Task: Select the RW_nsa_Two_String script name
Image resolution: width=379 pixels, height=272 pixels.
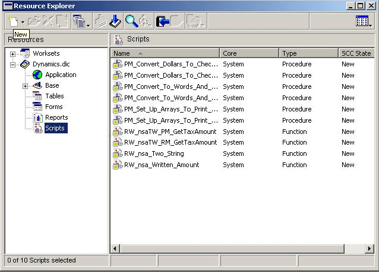Action: coord(154,153)
